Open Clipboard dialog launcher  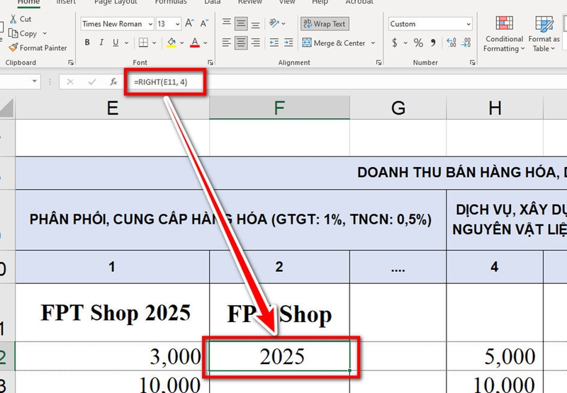point(71,62)
